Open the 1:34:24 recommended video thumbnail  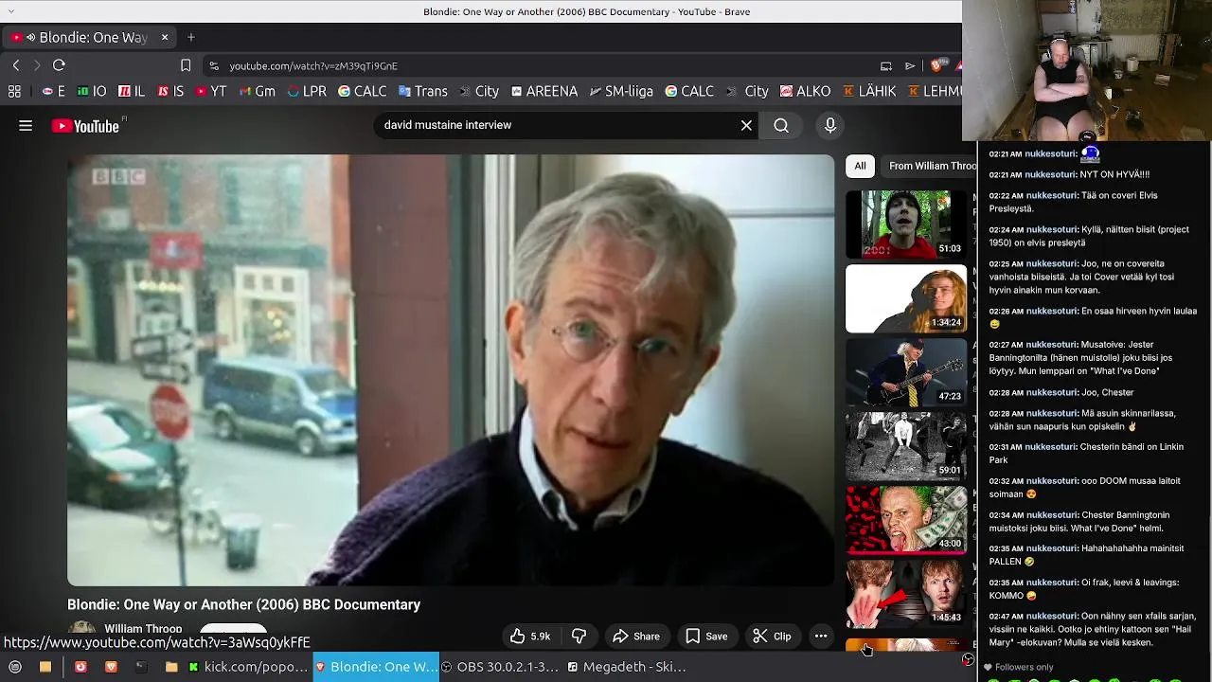pyautogui.click(x=906, y=298)
